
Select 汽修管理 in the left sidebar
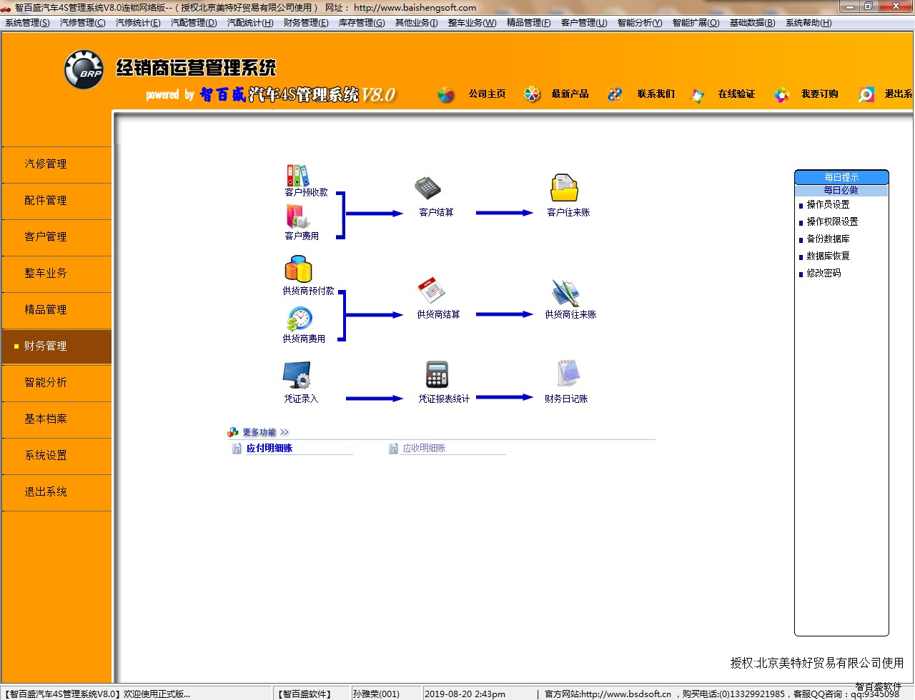[x=56, y=164]
